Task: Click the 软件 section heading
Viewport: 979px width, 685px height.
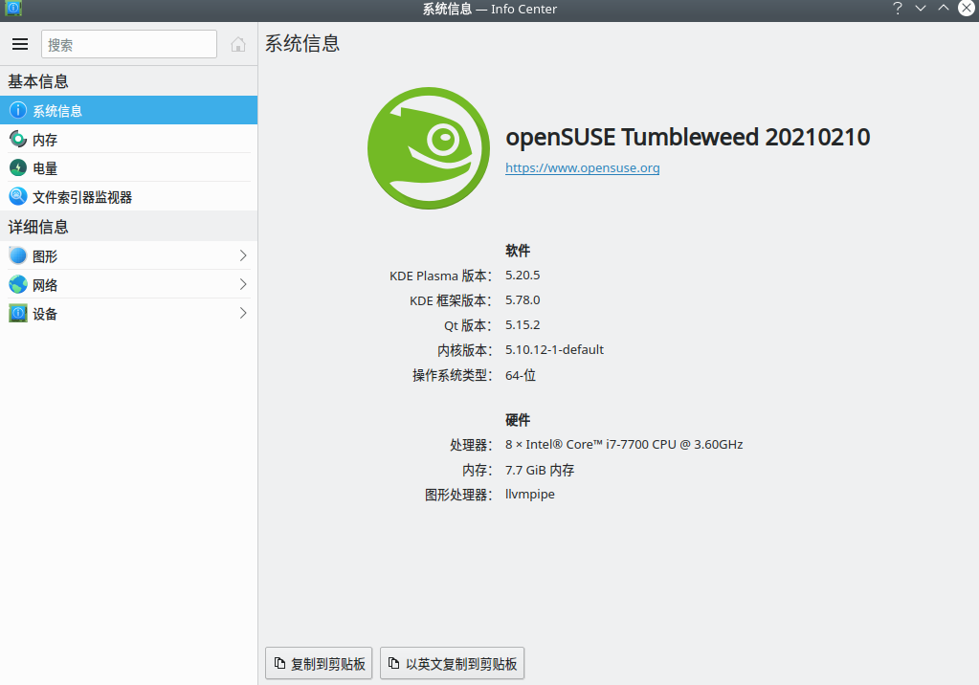Action: (x=518, y=251)
